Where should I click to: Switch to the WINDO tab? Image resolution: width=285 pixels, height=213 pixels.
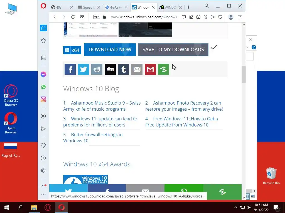[x=168, y=7]
